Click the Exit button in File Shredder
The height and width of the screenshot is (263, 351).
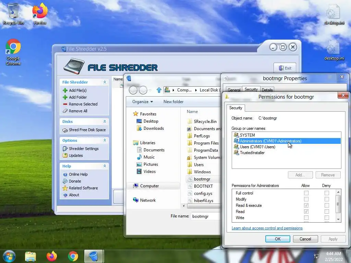tap(285, 68)
